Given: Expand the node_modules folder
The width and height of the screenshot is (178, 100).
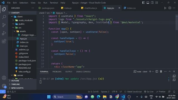Looking at the screenshot, I should (x=22, y=20).
